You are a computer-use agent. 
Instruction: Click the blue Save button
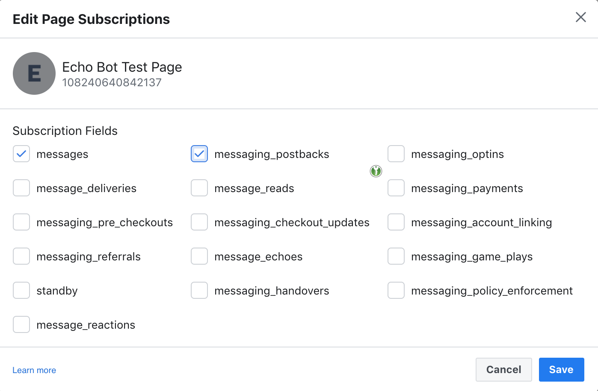[x=561, y=370]
